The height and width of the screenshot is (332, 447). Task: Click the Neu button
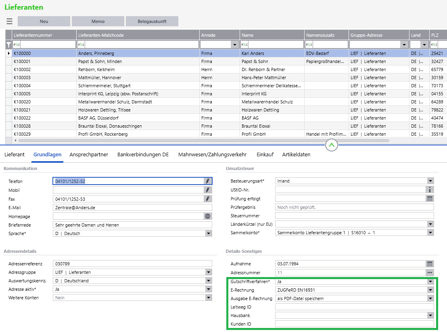click(44, 21)
